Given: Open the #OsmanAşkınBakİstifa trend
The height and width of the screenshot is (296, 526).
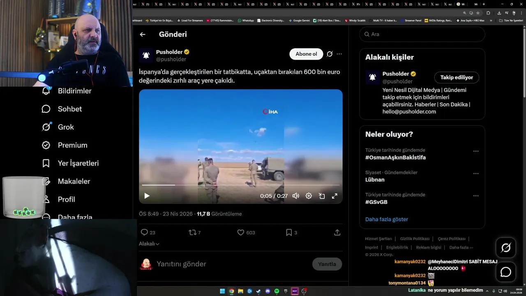Looking at the screenshot, I should [395, 157].
